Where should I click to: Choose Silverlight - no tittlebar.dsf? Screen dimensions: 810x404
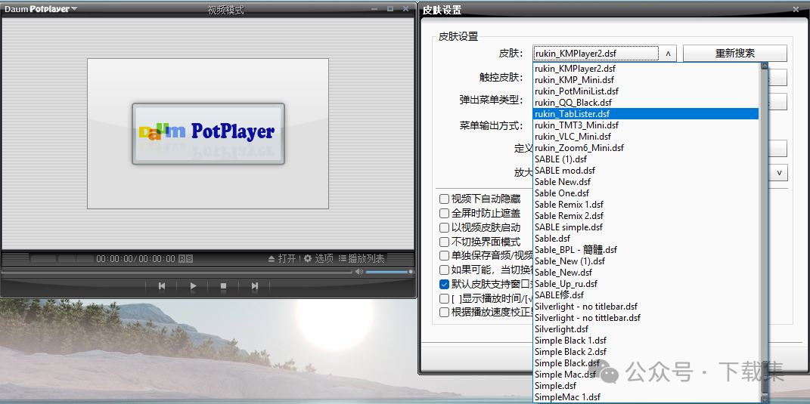tap(646, 318)
